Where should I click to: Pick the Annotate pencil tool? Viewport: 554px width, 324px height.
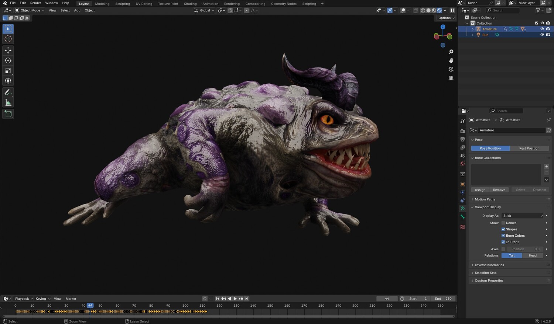point(8,93)
